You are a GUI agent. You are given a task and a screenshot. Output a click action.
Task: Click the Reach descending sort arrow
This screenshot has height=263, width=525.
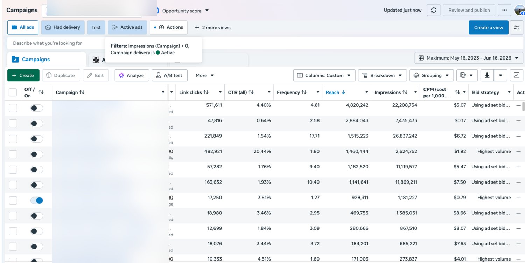343,92
